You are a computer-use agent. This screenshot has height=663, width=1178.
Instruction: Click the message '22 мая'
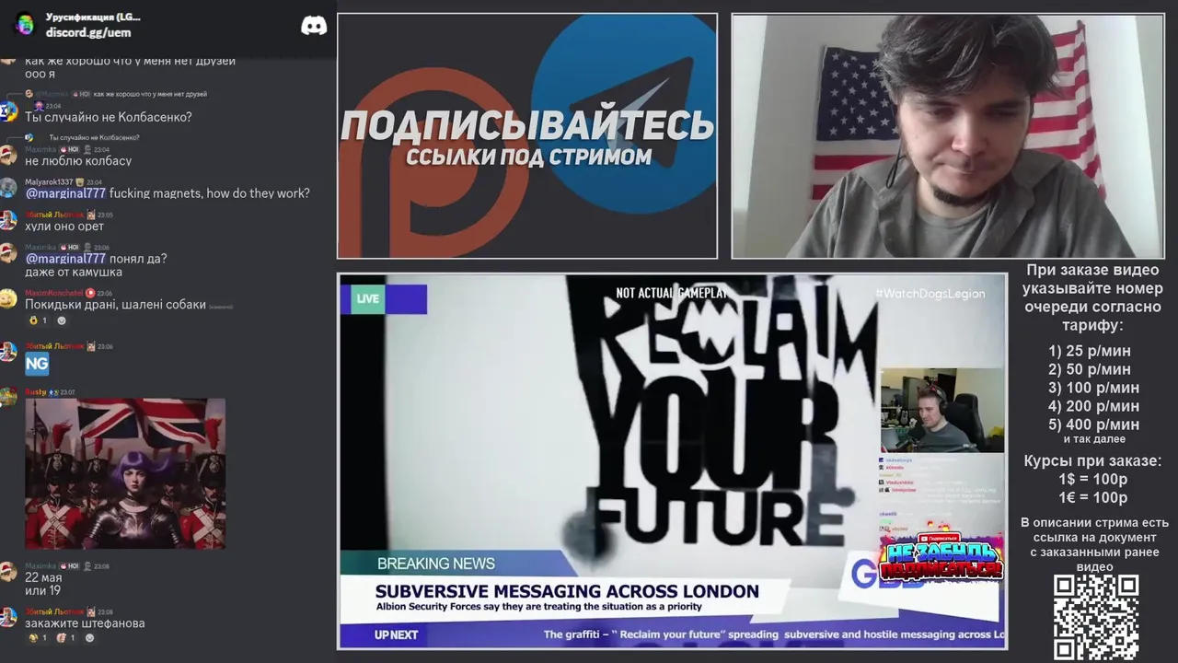click(43, 577)
